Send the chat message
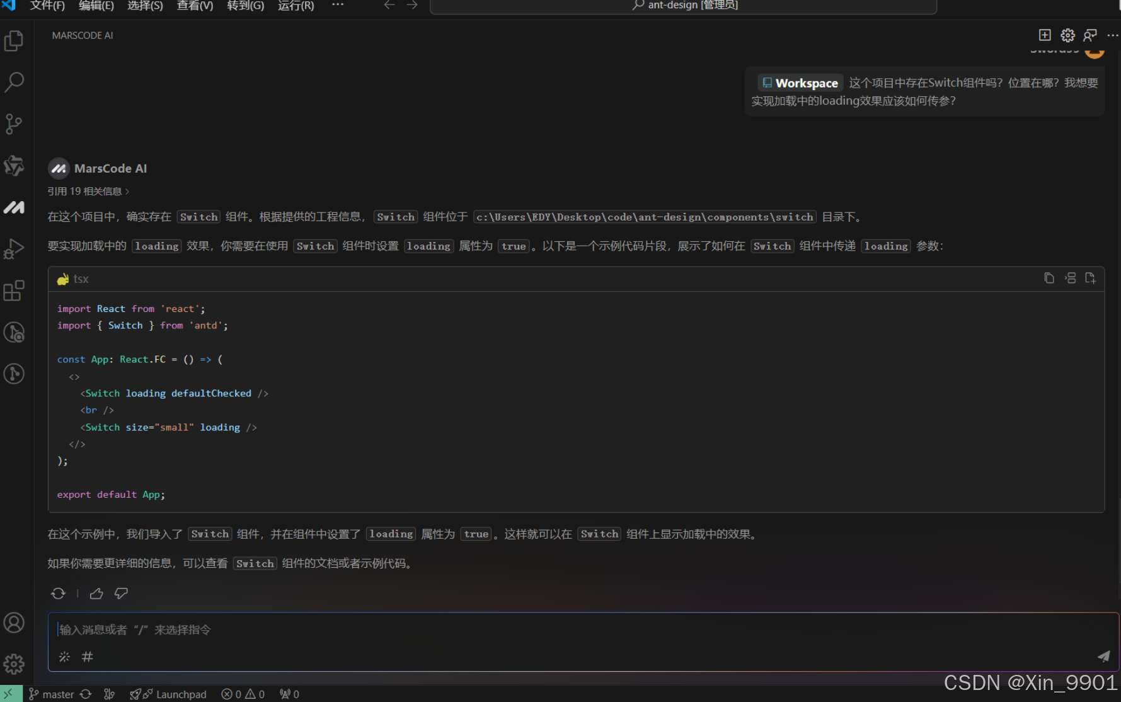 1103,657
